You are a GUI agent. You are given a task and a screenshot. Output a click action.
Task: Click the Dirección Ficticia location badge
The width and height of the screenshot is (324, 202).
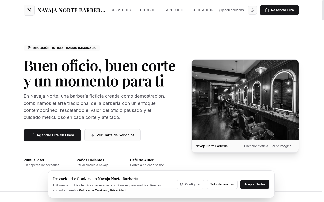click(62, 48)
